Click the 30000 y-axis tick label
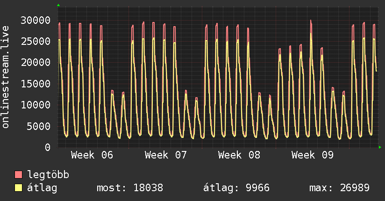Viewport: 385px width, 201px height. click(36, 20)
